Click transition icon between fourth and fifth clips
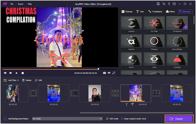Viewport: 196px width, 124px height. coord(156,93)
